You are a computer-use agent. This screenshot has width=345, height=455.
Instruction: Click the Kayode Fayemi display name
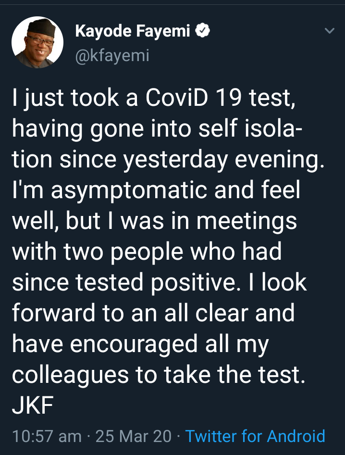coord(133,30)
